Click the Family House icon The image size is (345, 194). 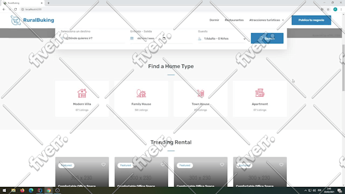click(141, 93)
